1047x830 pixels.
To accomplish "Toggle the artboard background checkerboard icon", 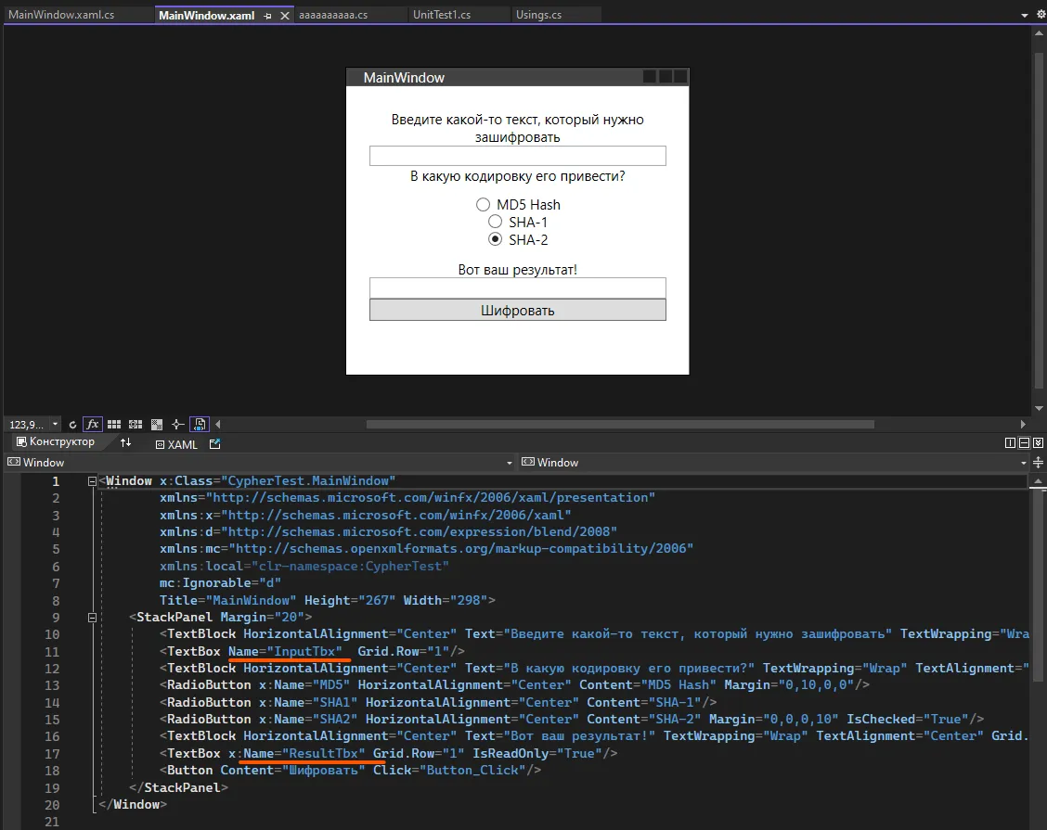I will pyautogui.click(x=157, y=425).
